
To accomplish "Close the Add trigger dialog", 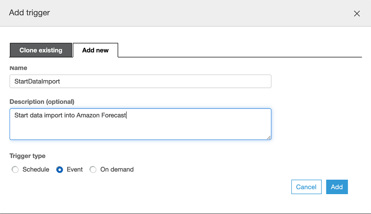I will [357, 13].
